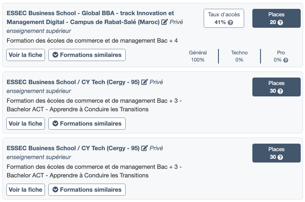Click the Techno 0% statistic
The height and width of the screenshot is (202, 305).
pyautogui.click(x=239, y=56)
